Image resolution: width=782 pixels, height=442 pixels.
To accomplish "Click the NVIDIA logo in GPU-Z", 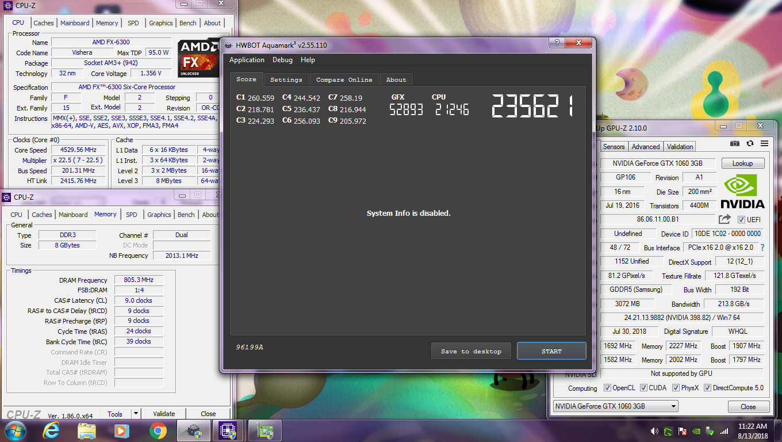I will click(742, 191).
